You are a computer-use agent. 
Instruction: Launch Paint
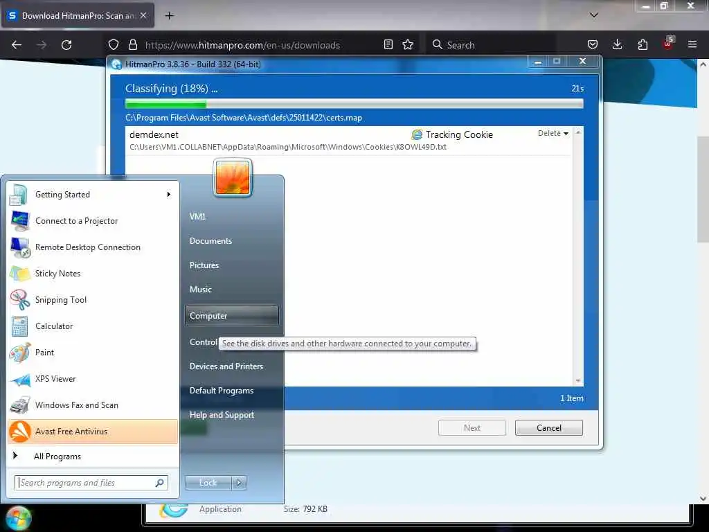[x=93, y=352]
